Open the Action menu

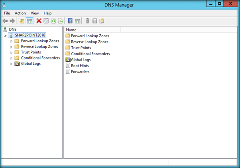tap(20, 13)
